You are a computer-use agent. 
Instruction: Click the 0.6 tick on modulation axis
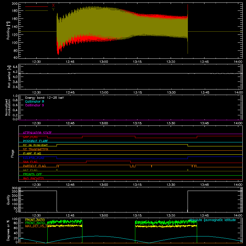(x=15, y=105)
